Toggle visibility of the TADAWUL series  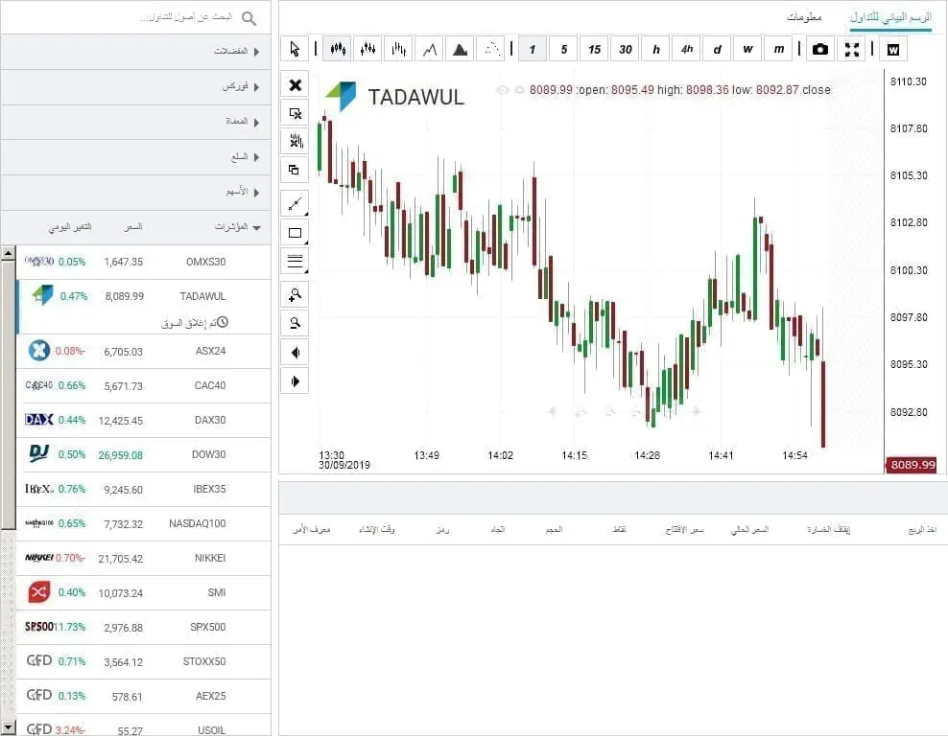502,89
